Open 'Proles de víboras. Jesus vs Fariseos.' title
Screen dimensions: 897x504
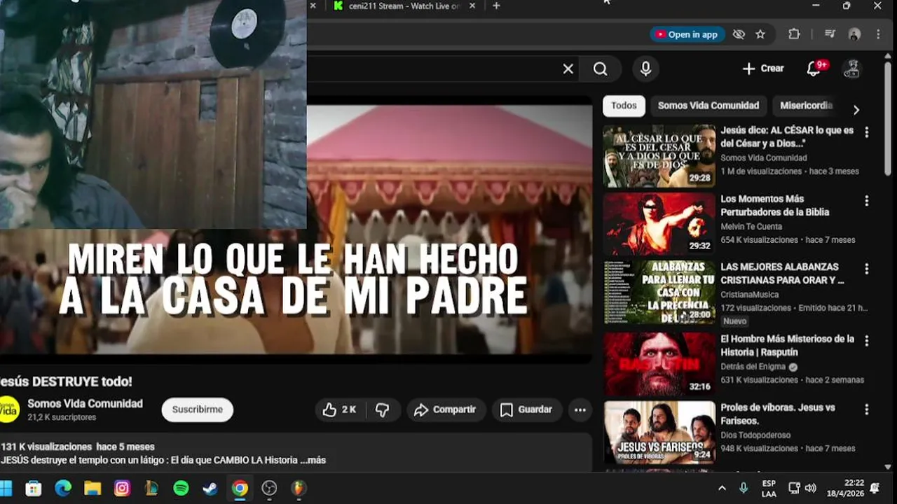pos(778,414)
